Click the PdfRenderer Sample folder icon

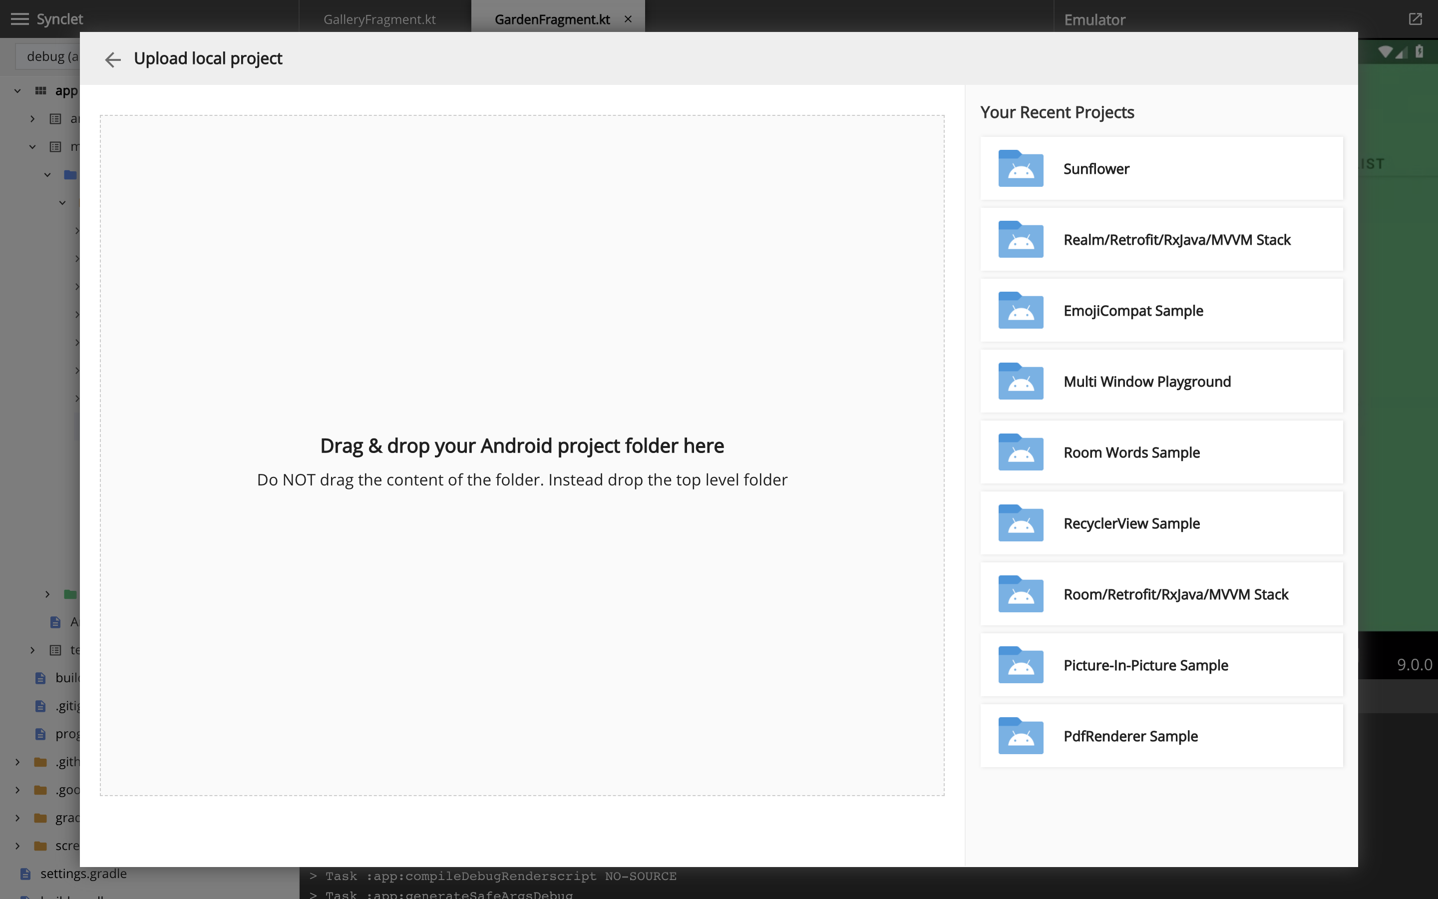(x=1020, y=736)
